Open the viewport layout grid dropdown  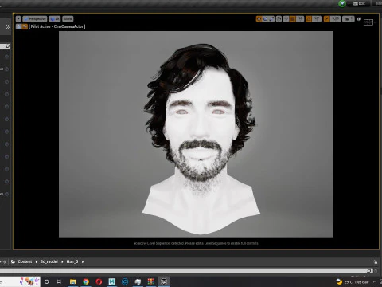click(x=369, y=22)
